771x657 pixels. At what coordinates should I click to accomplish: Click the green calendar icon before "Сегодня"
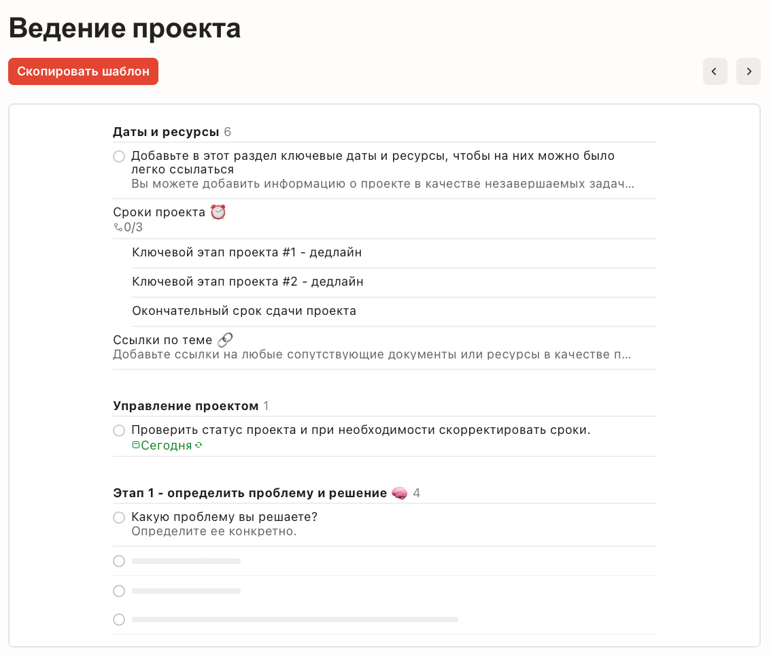[137, 445]
